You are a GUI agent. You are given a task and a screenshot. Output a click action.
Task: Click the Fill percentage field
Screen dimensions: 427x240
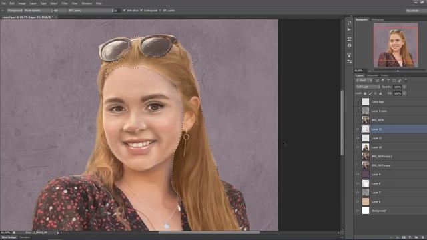pyautogui.click(x=398, y=93)
